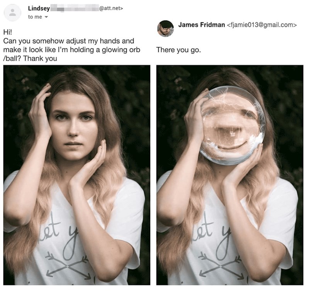Screen dimensions: 309x292
Task: Click the sender name Lindsey
Action: click(37, 8)
